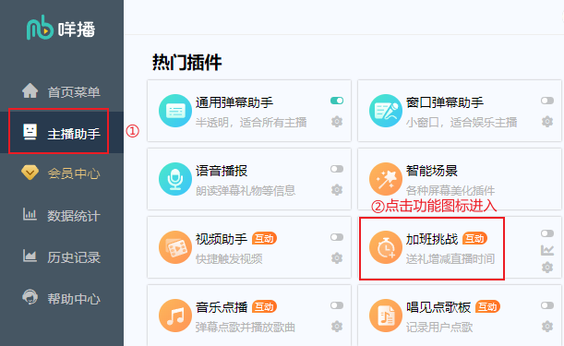Open settings gear for 通用弹幕助手

pyautogui.click(x=337, y=122)
